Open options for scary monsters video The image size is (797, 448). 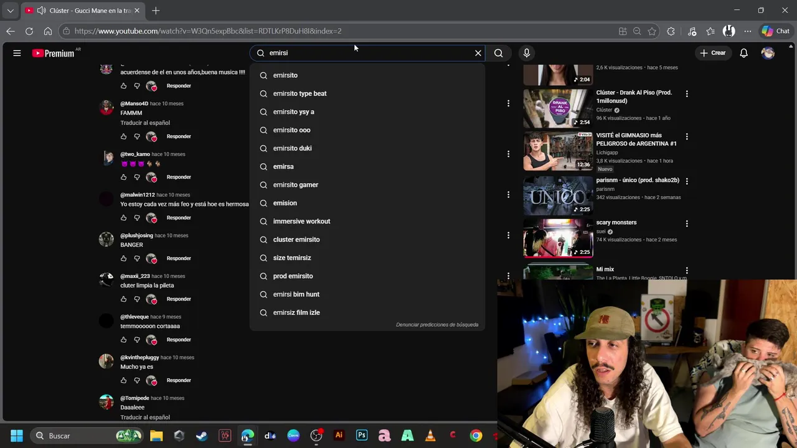(x=687, y=223)
